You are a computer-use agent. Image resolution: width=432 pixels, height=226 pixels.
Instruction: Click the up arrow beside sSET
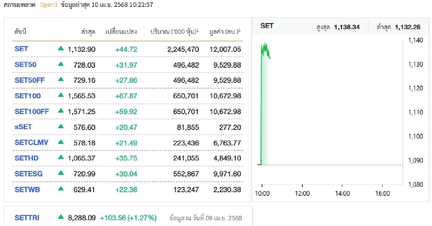tap(61, 127)
